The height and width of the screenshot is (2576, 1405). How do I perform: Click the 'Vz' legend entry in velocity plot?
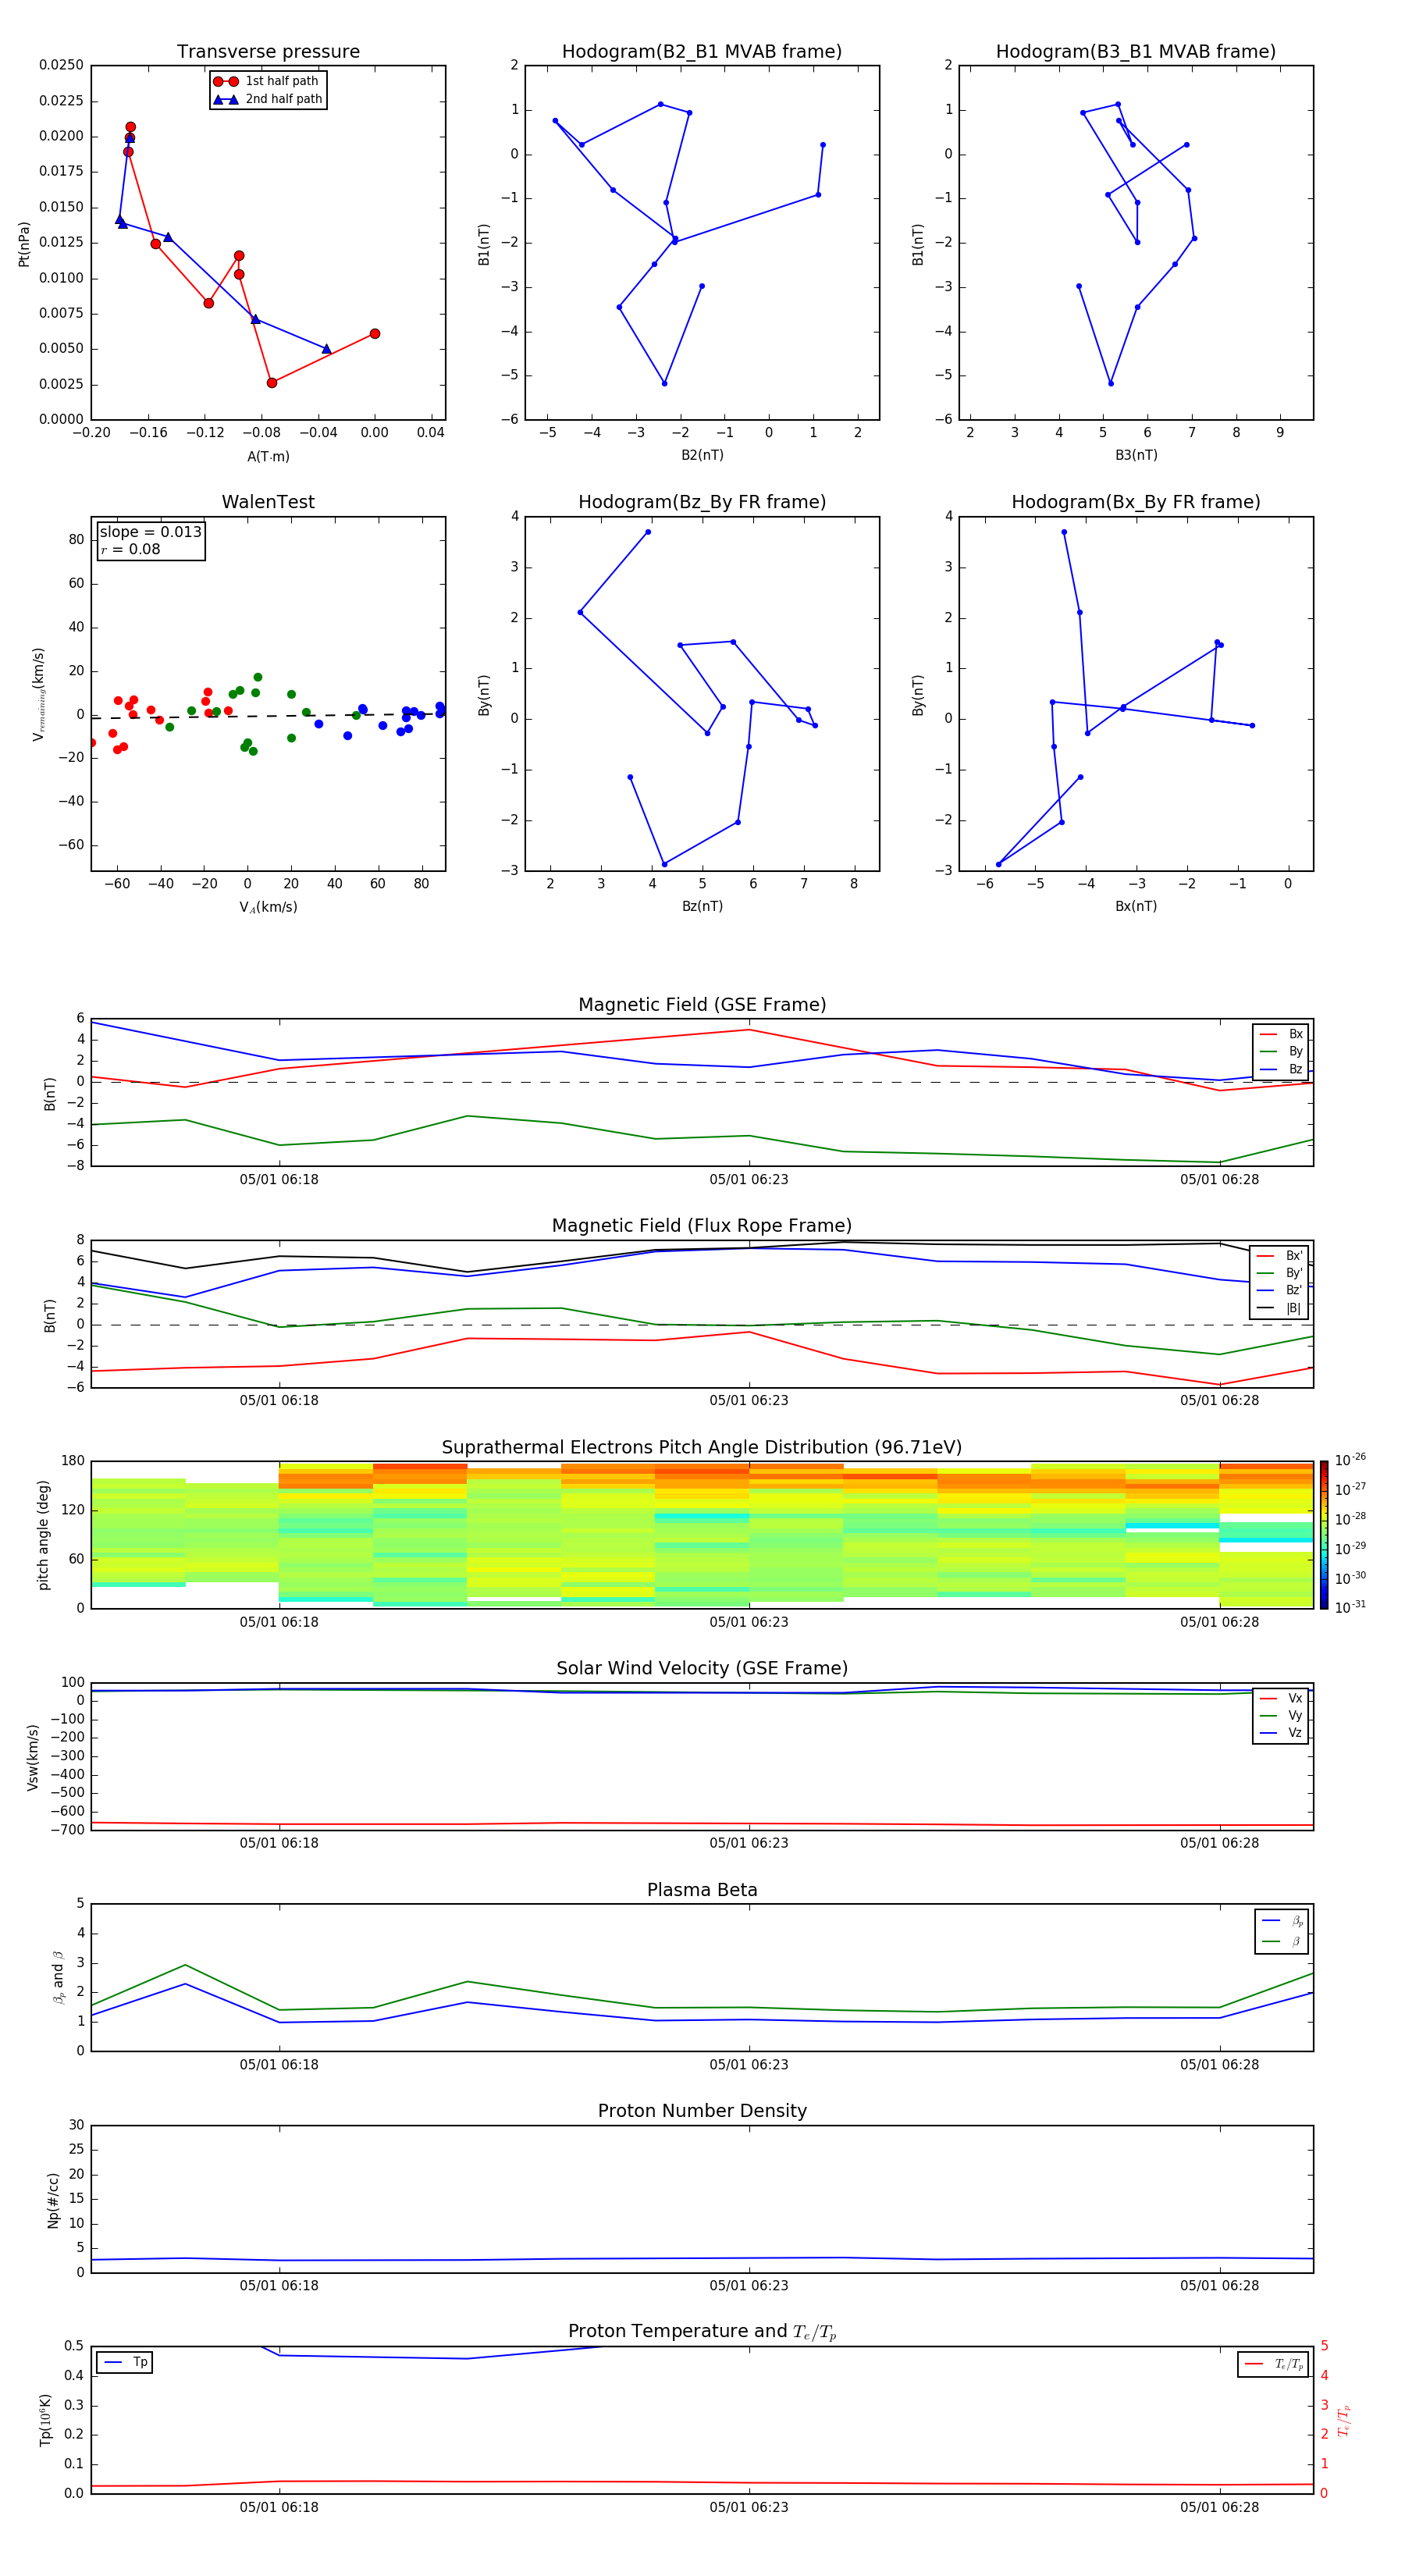click(x=1281, y=1733)
